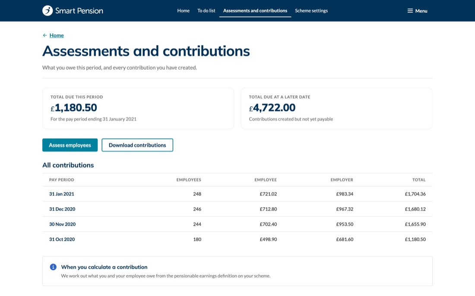This screenshot has width=475, height=296.
Task: Click the TOTAL column header
Action: pyautogui.click(x=419, y=180)
